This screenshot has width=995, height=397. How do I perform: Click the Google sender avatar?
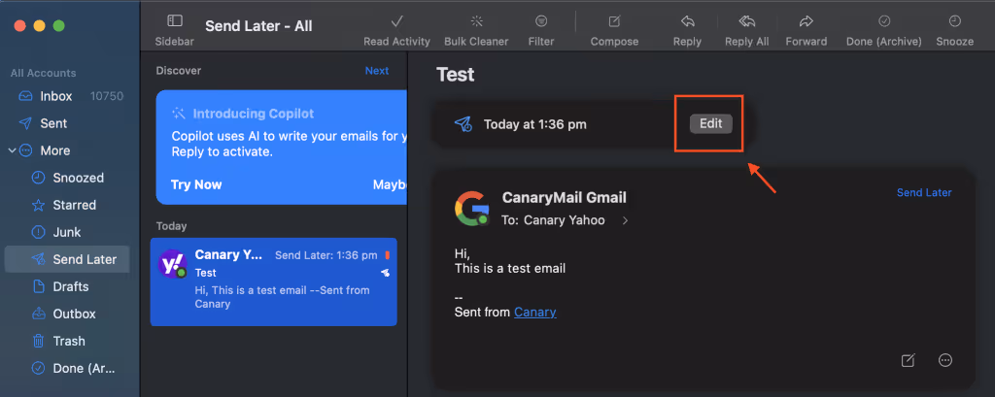(471, 208)
